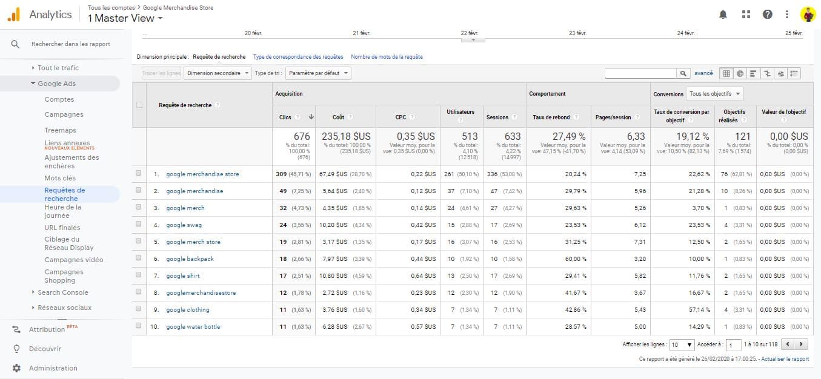
Task: Open Dimension secondaire dropdown
Action: coord(218,73)
